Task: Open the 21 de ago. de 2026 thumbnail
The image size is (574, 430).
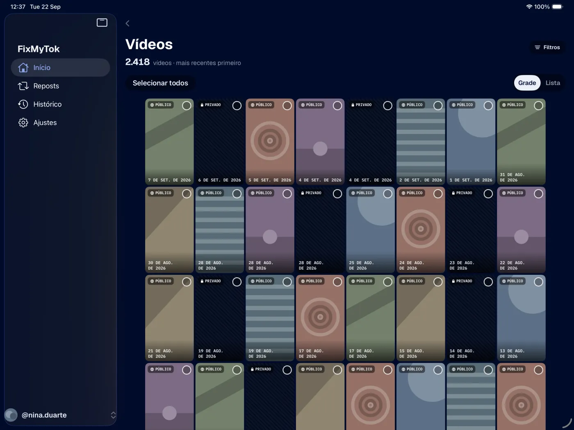Action: [169, 318]
